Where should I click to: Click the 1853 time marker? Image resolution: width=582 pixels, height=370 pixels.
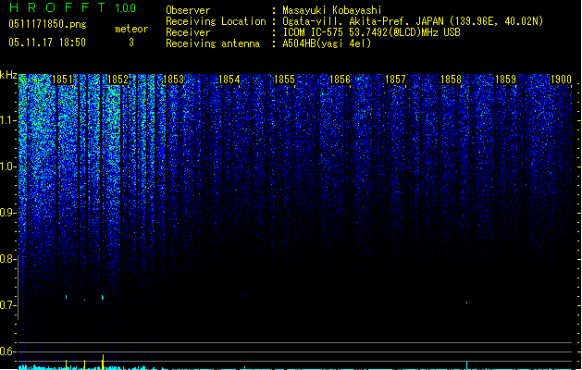pos(173,79)
